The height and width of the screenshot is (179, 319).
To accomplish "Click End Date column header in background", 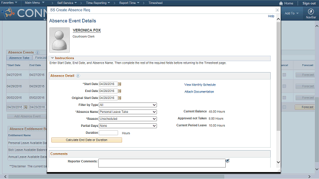I will click(35, 65).
